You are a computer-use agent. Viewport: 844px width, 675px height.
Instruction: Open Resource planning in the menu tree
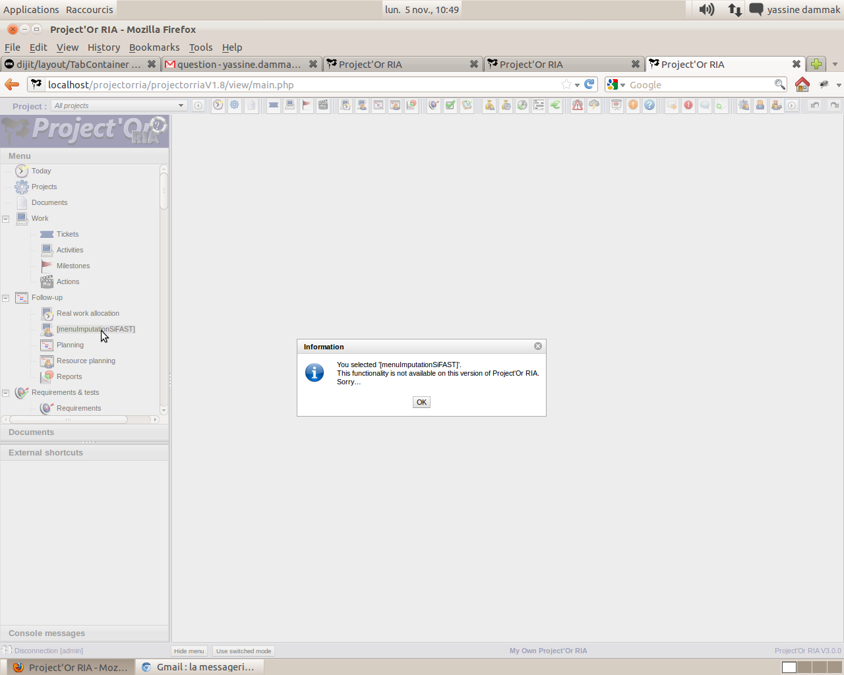click(86, 361)
